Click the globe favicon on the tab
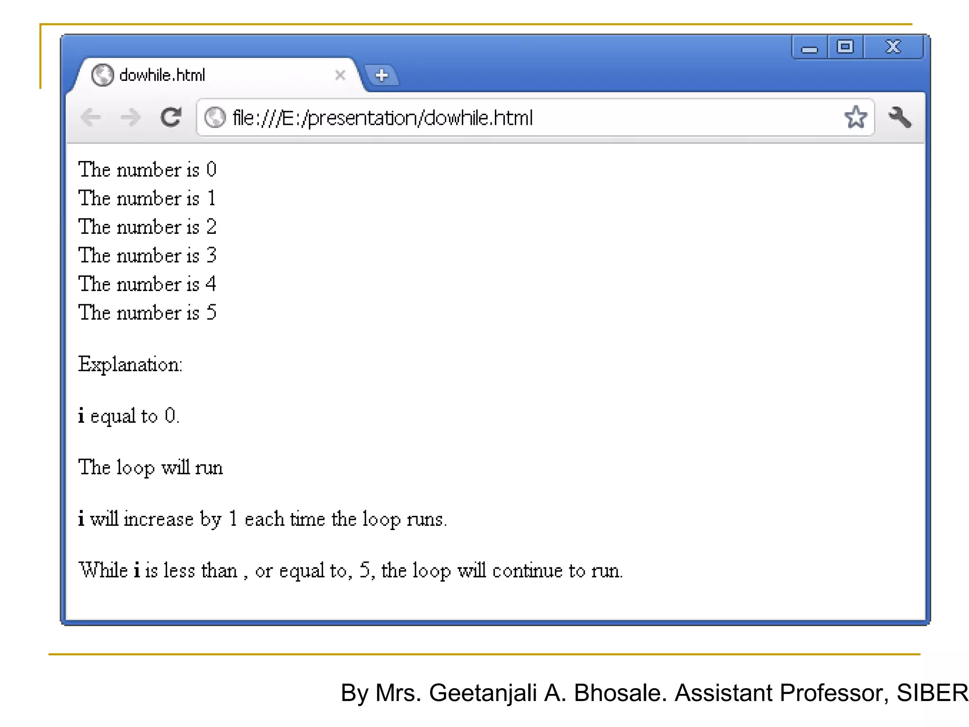The image size is (969, 727). click(102, 75)
